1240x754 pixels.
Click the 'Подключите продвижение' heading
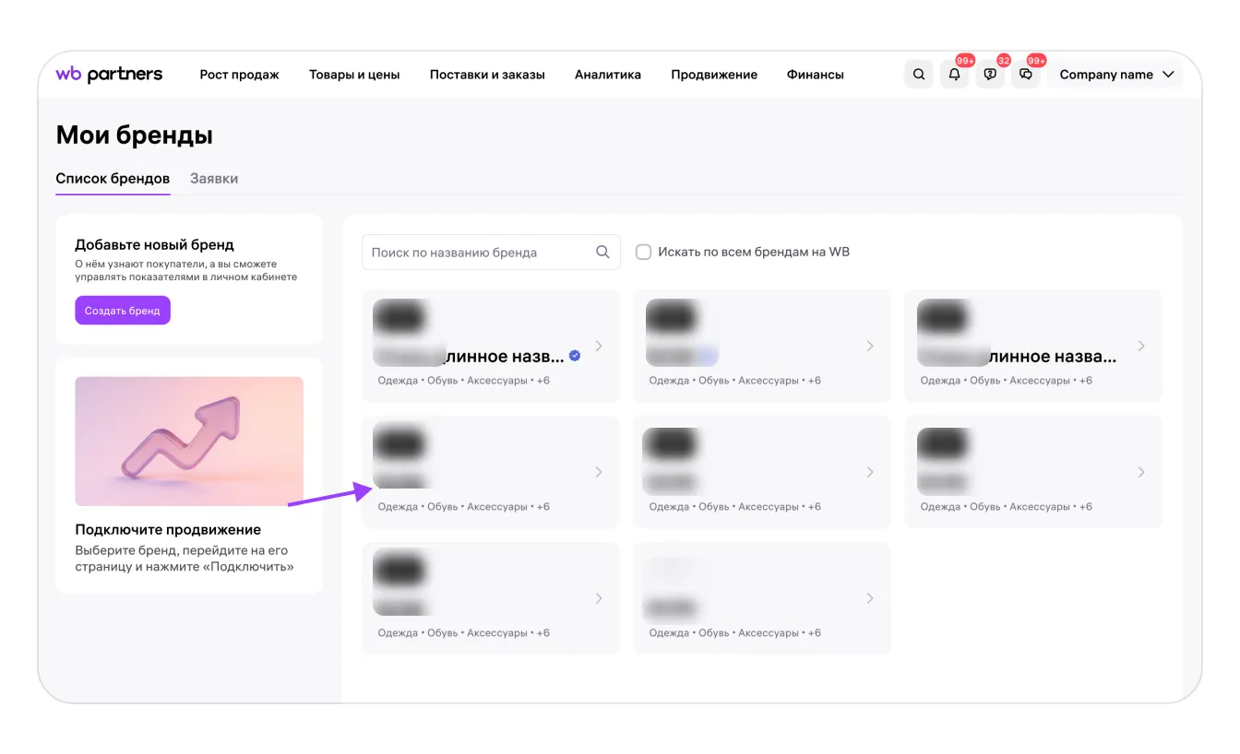tap(168, 530)
